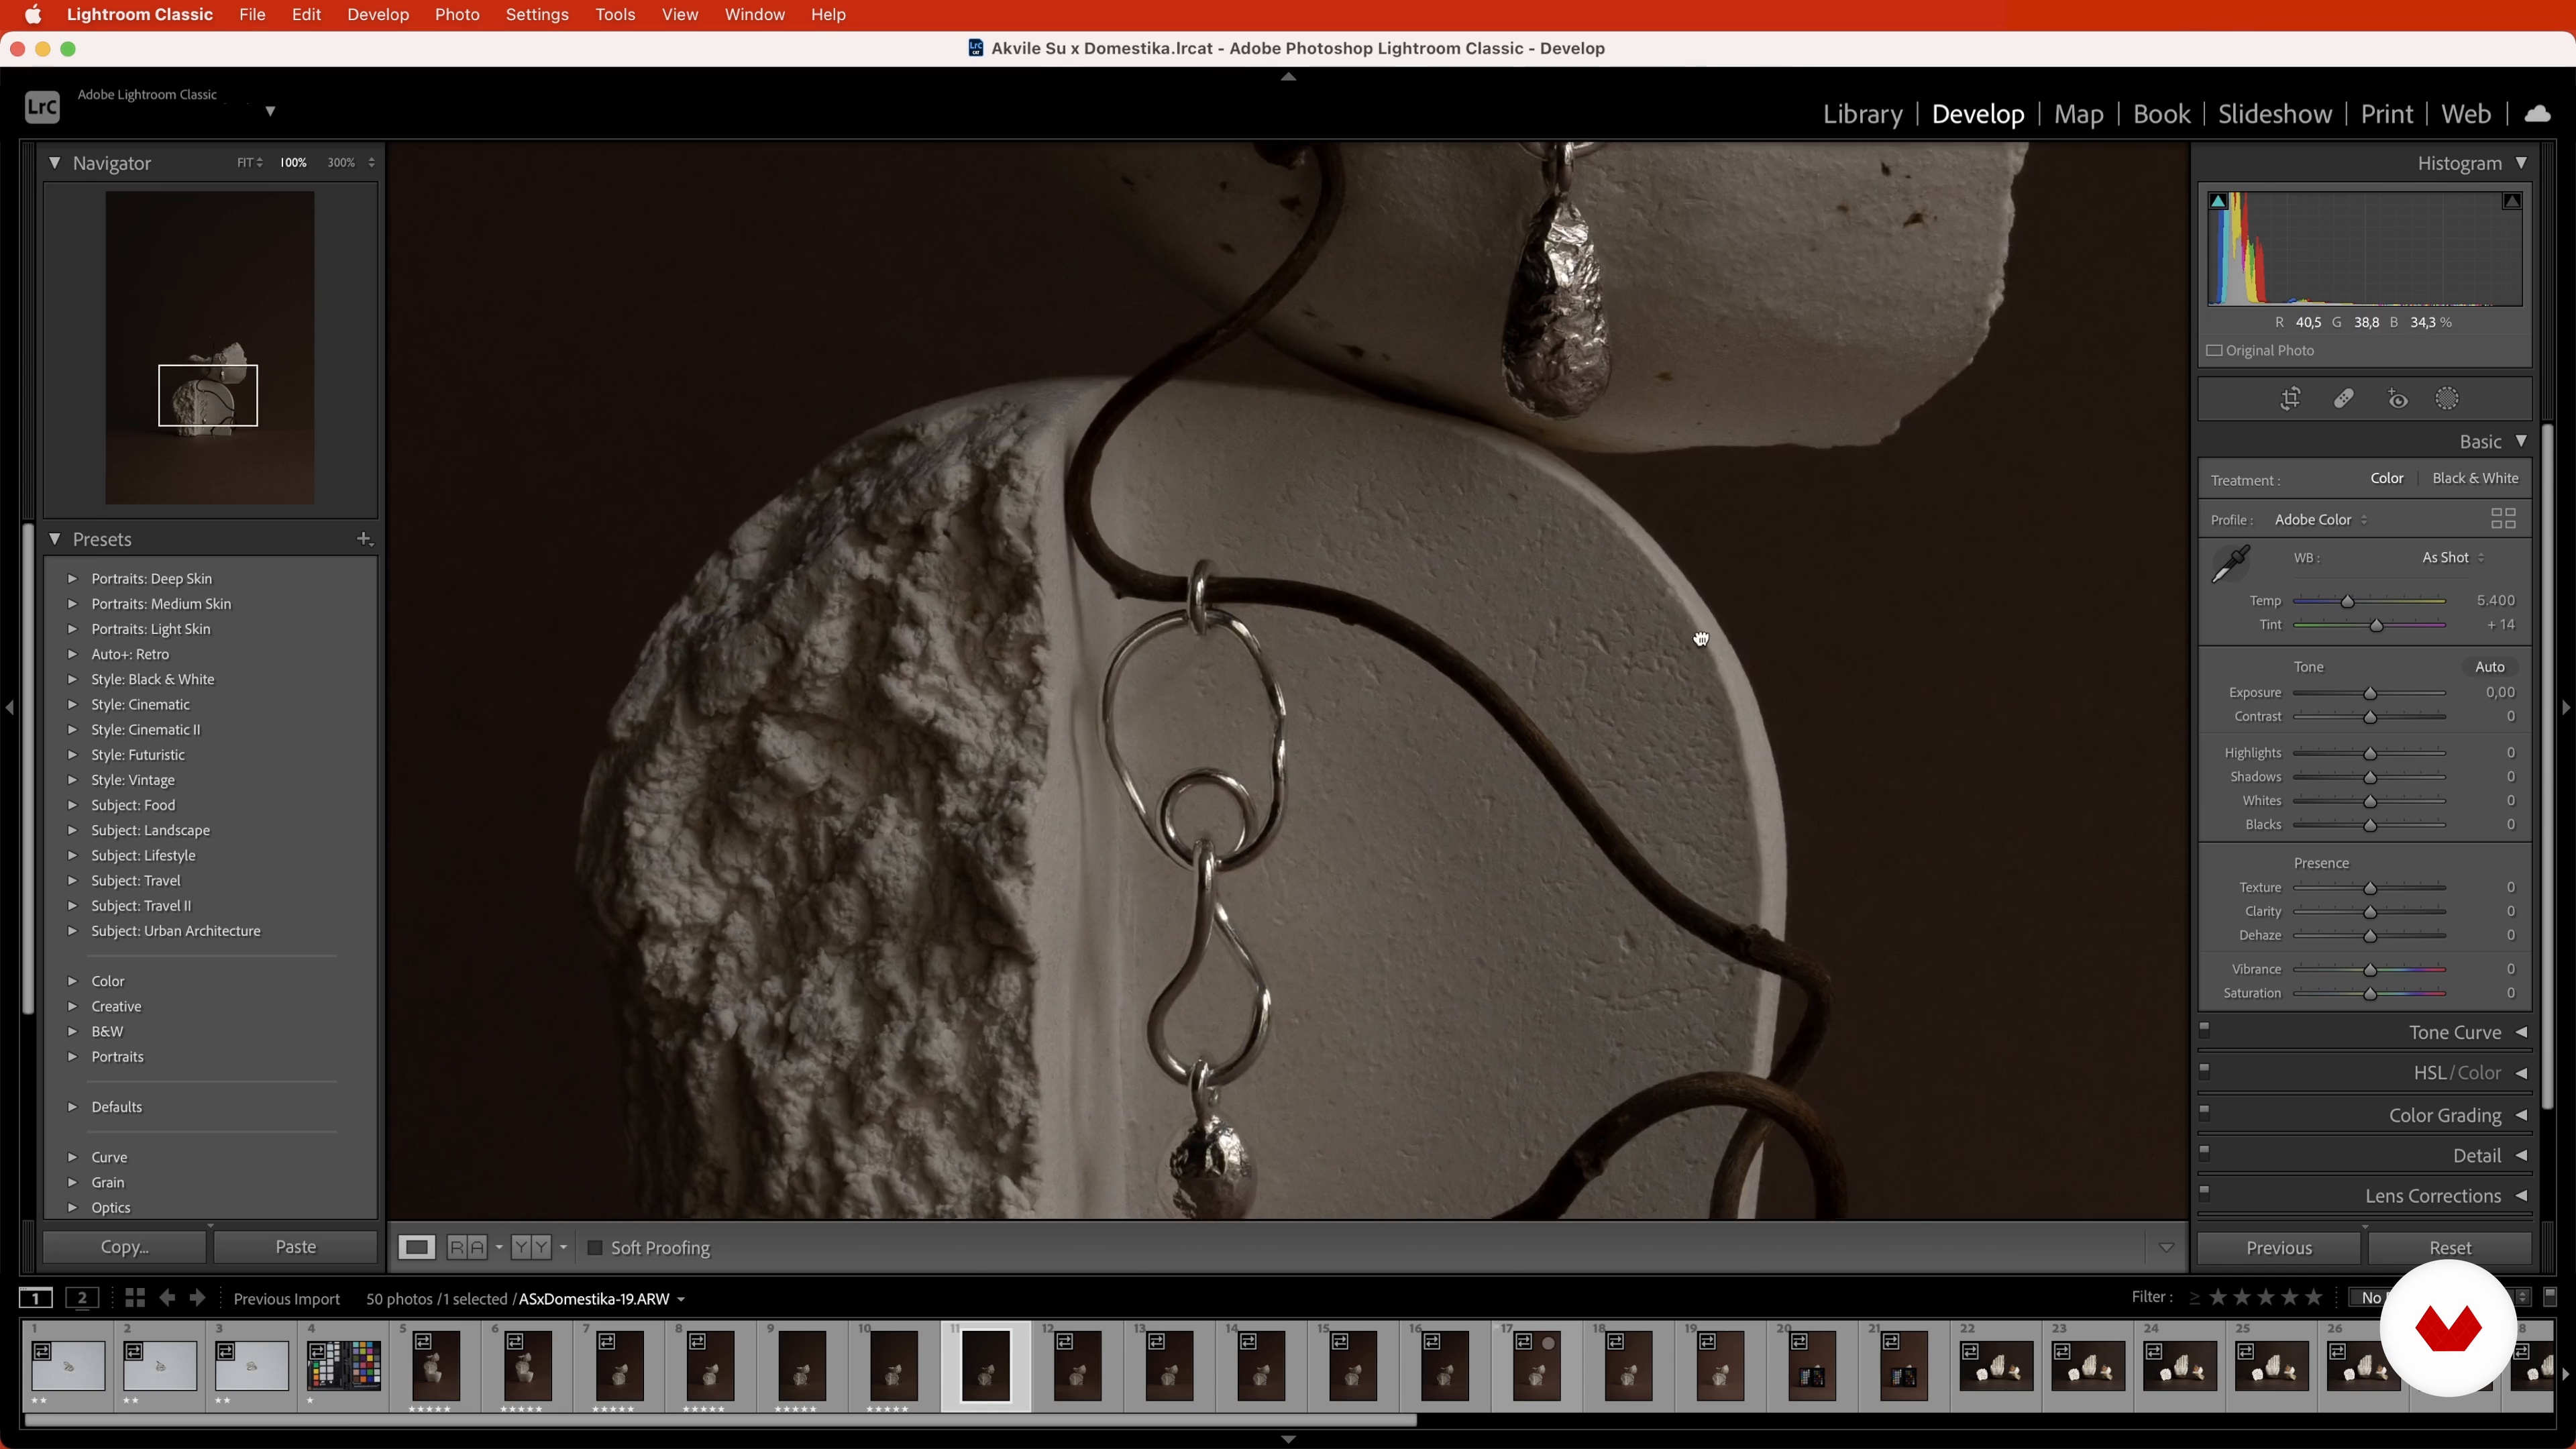Viewport: 2576px width, 1449px height.
Task: Click the Exposure slider handle
Action: pyautogui.click(x=2370, y=694)
